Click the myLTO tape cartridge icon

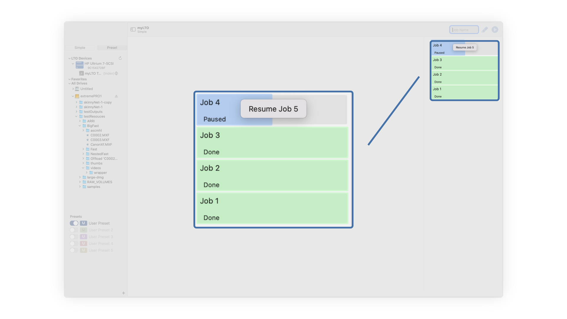point(82,74)
